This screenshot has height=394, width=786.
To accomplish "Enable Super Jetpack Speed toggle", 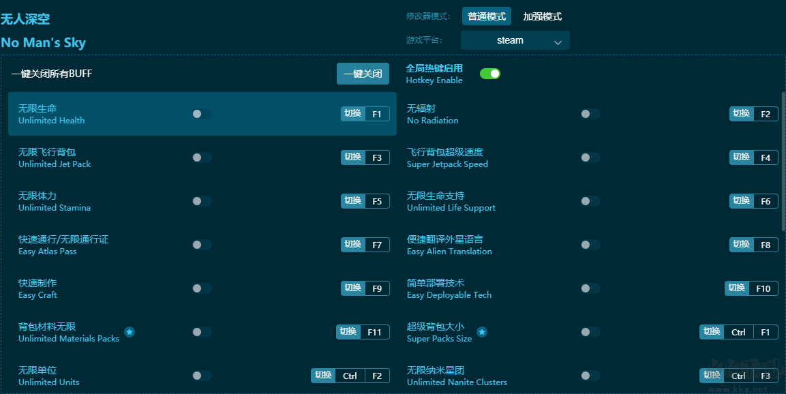I will click(590, 157).
